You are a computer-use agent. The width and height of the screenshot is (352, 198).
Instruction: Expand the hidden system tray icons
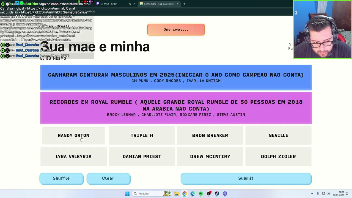pos(312,194)
